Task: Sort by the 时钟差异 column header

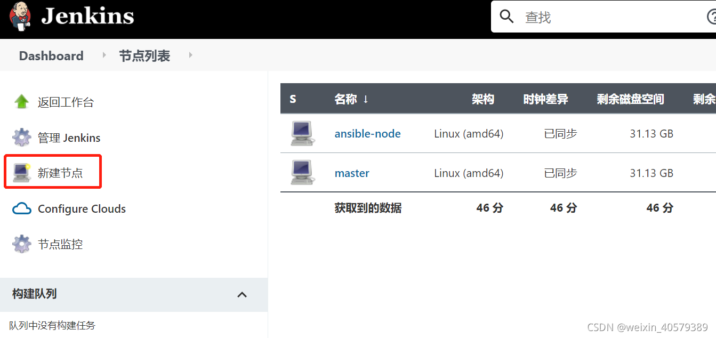Action: pyautogui.click(x=545, y=99)
